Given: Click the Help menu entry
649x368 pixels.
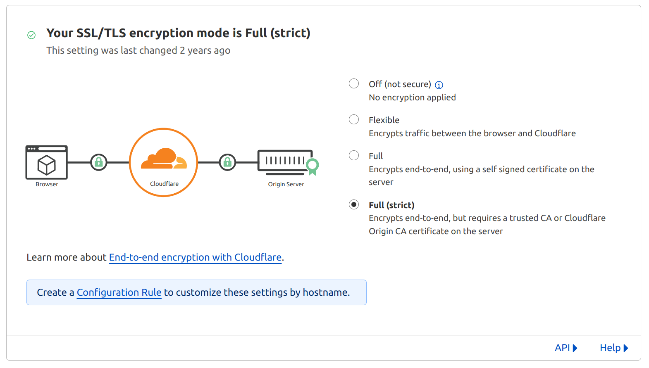Looking at the screenshot, I should click(x=610, y=348).
